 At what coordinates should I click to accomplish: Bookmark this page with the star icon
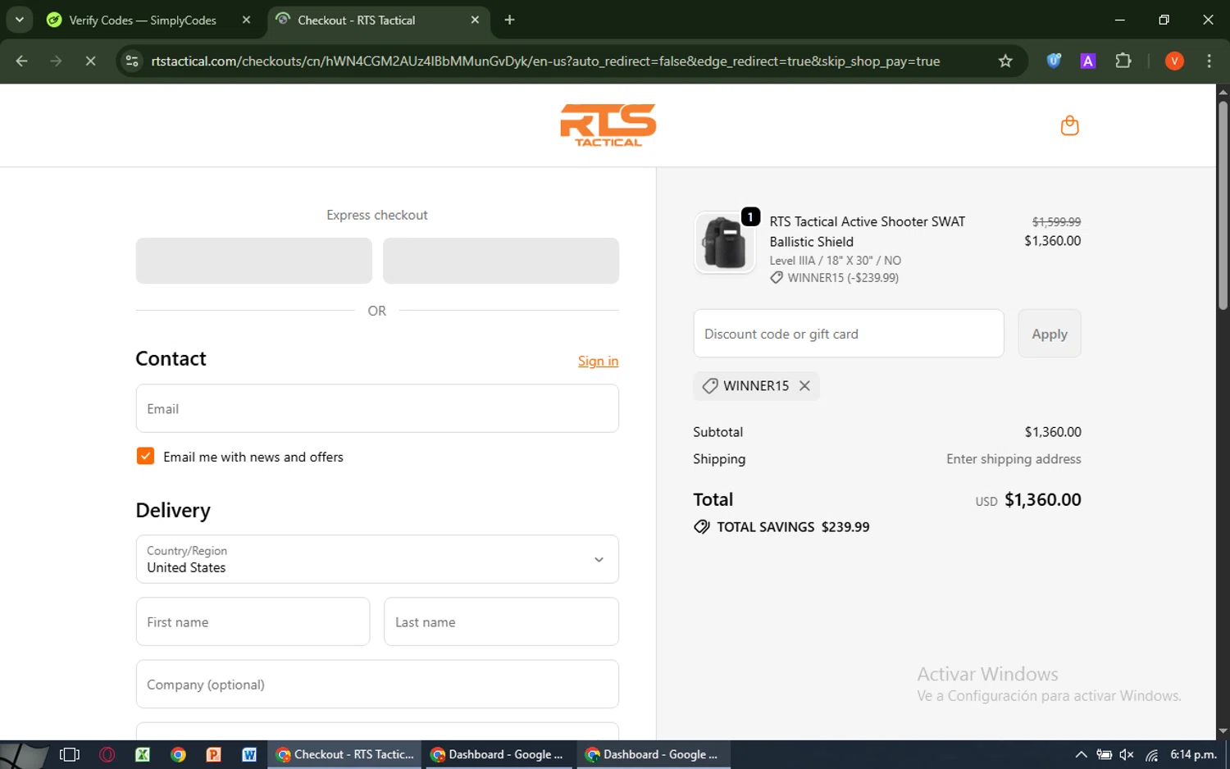tap(1005, 61)
